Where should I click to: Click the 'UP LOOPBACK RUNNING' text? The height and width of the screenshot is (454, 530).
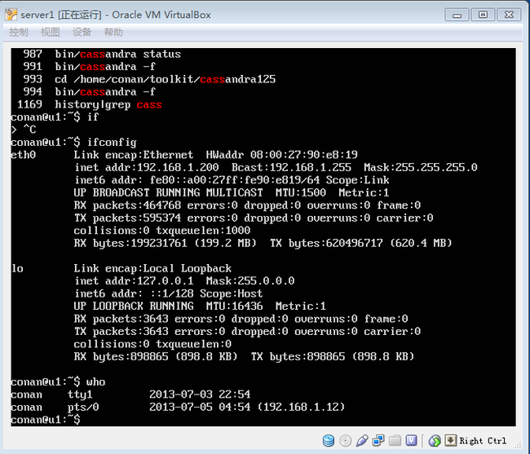coord(134,306)
